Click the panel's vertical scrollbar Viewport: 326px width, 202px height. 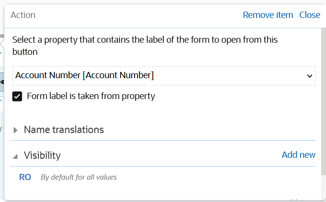click(x=324, y=97)
